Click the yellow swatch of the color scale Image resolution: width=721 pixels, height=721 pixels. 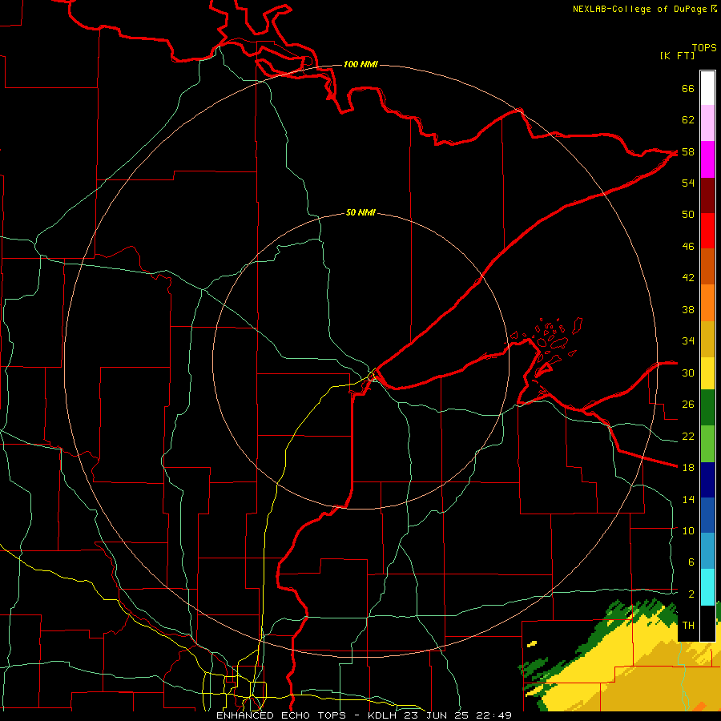[x=707, y=373]
